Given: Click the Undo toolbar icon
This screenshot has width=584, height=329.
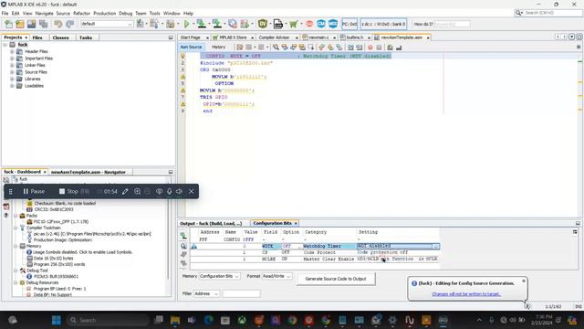Looking at the screenshot, I should tap(58, 25).
